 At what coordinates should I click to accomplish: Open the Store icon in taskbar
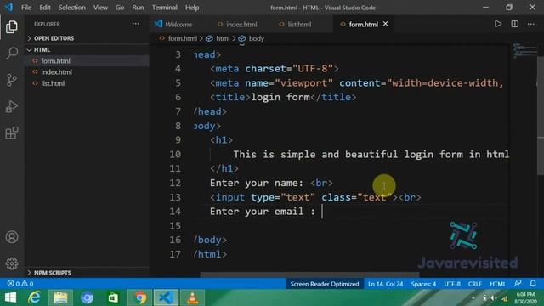[113, 297]
